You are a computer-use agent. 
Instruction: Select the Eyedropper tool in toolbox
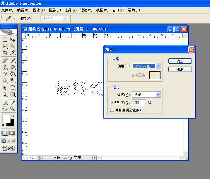13,102
